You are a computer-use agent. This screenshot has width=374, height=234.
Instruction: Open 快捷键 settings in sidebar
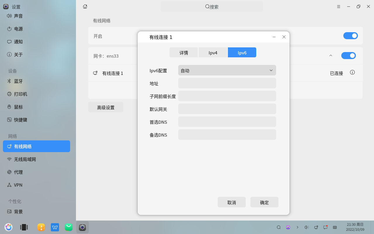pos(37,120)
